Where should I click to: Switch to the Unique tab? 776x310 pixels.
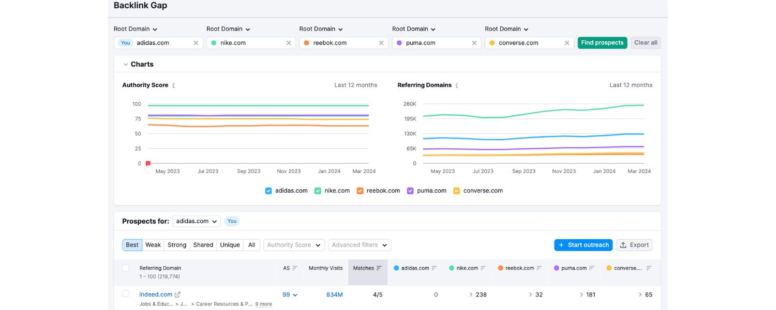[x=230, y=245]
